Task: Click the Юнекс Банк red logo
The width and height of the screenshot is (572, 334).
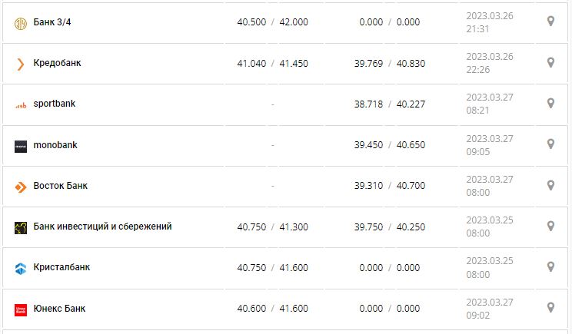Action: (21, 309)
